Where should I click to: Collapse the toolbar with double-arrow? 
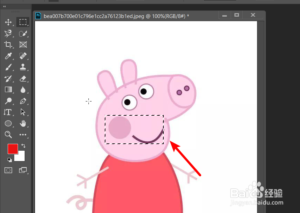pyautogui.click(x=5, y=7)
